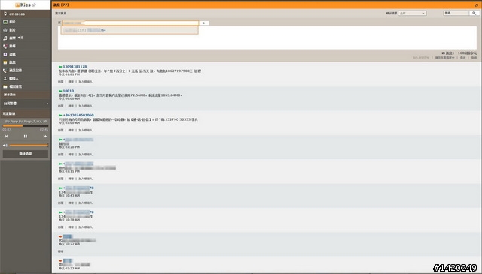Click the send link in compose area
482x274 pixels.
[462, 58]
